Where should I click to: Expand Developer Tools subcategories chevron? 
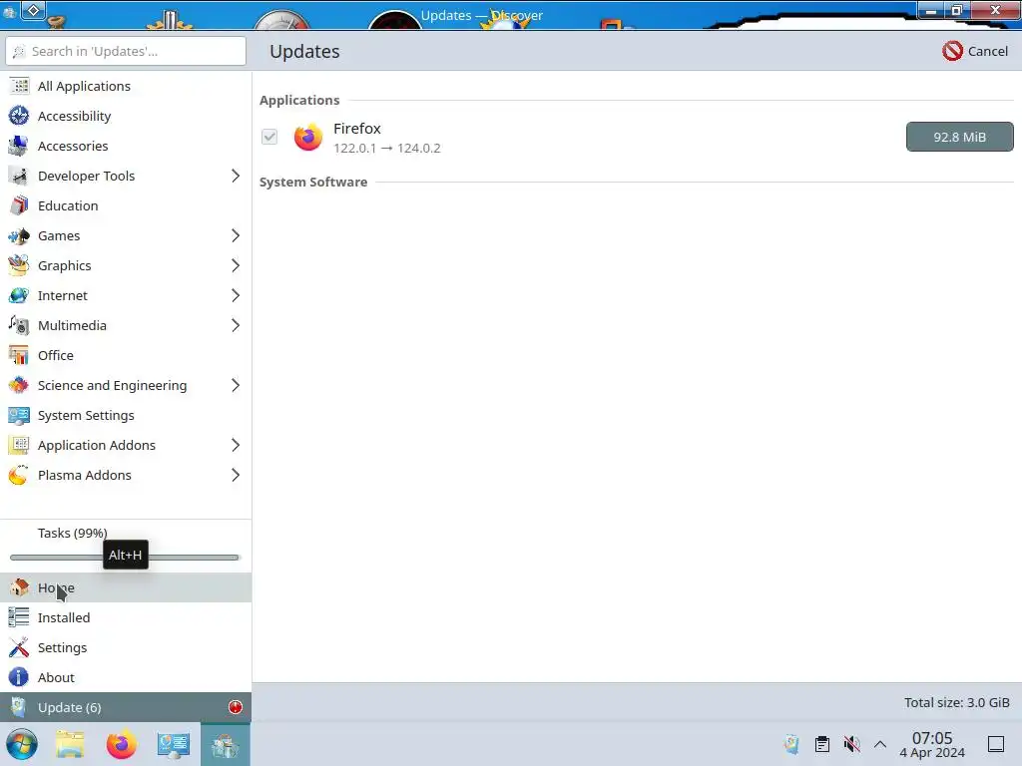(x=236, y=176)
